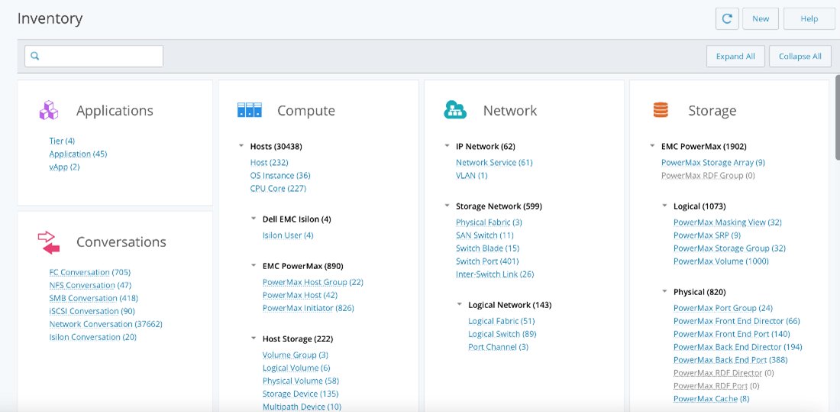Open the New button

coord(761,19)
